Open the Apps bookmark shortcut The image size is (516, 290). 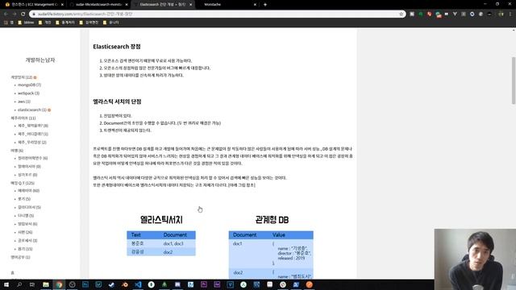(x=9, y=23)
